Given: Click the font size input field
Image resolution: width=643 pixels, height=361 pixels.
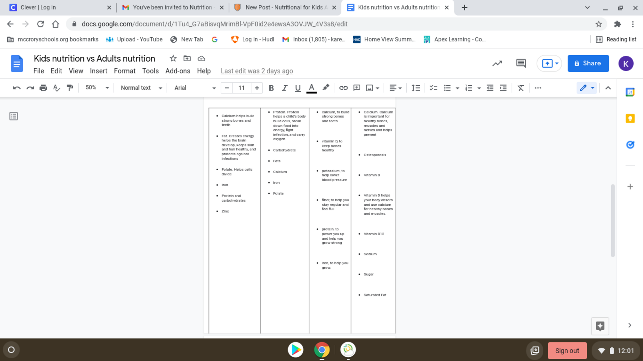Looking at the screenshot, I should tap(241, 88).
